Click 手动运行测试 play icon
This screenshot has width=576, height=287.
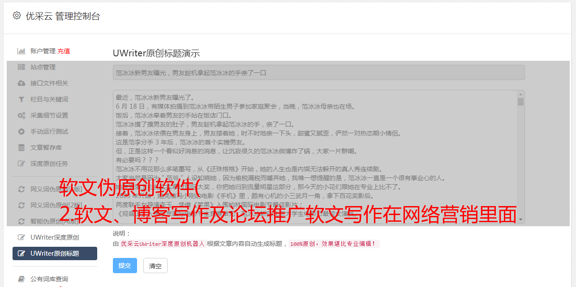tap(21, 131)
